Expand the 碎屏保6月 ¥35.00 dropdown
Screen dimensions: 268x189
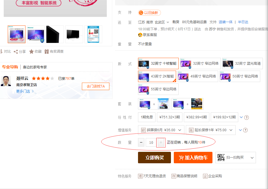pos(161,130)
